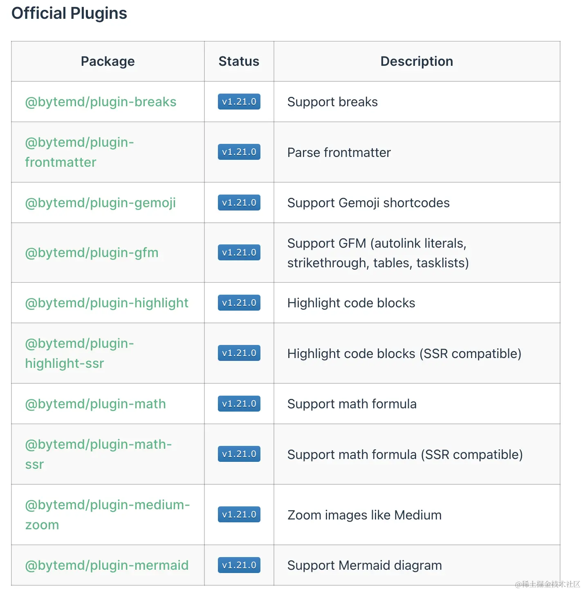Click the v1.21.0 badge for plugin-math

coord(239,403)
